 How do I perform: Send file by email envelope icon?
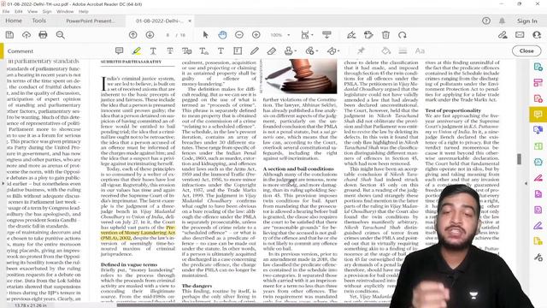coord(520,35)
